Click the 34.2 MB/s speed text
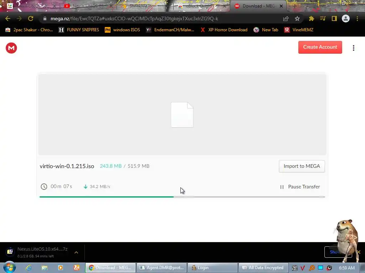Image resolution: width=365 pixels, height=273 pixels. [x=100, y=187]
